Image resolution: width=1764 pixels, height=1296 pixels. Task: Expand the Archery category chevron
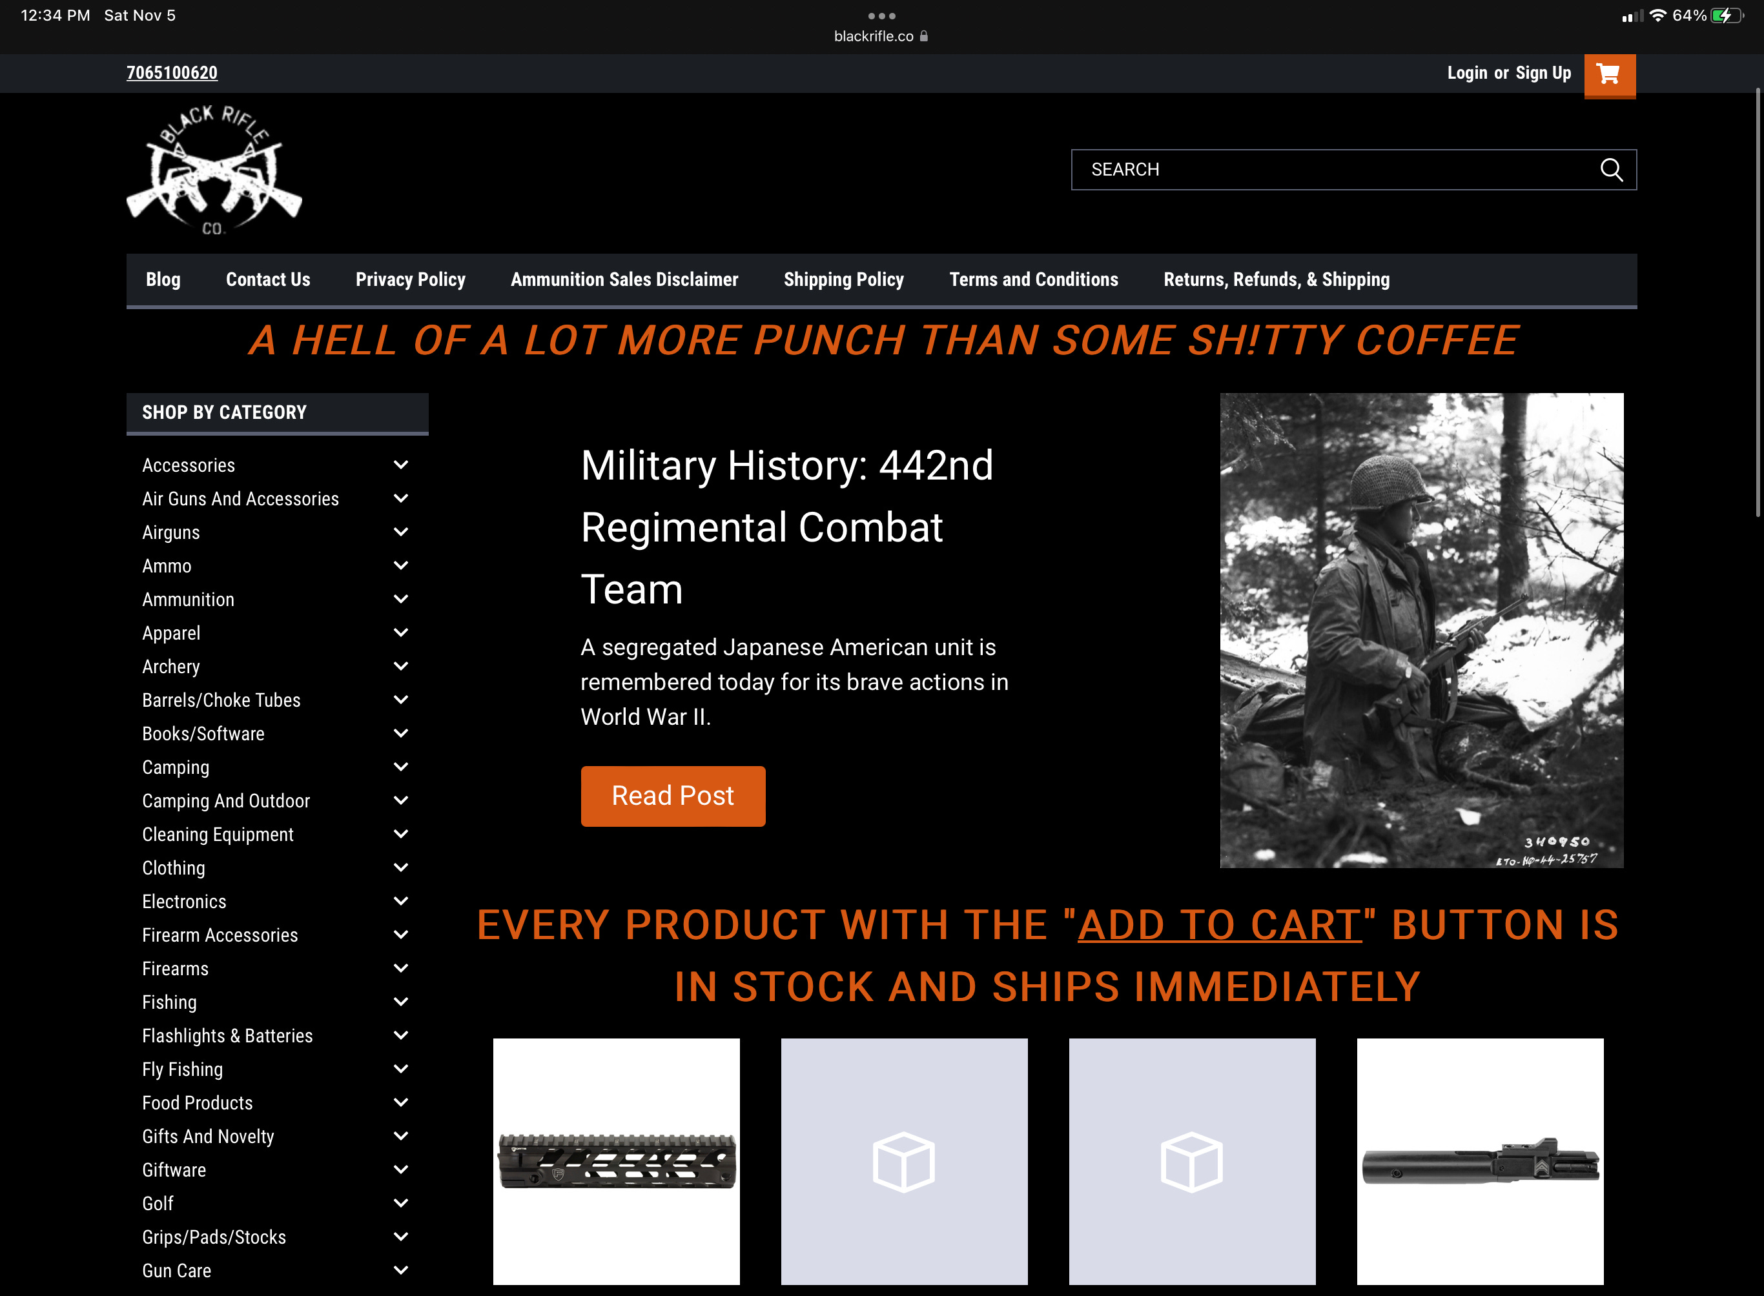pyautogui.click(x=400, y=666)
